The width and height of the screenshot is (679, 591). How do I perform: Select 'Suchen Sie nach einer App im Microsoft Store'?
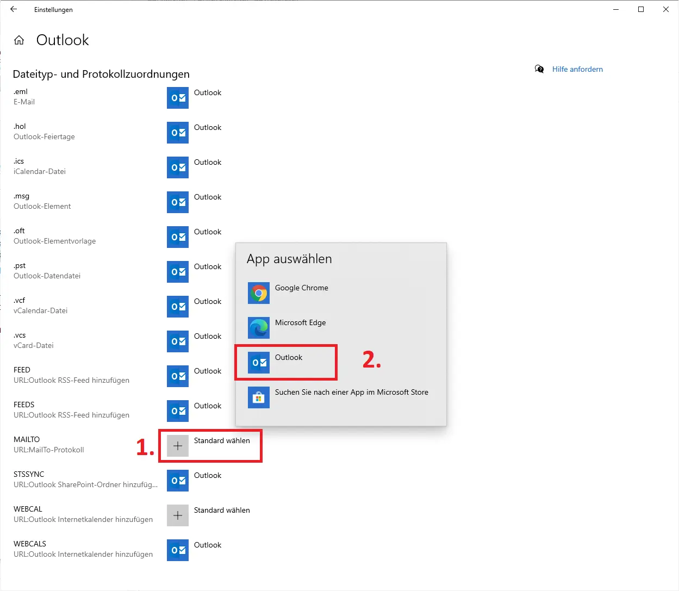pos(351,393)
